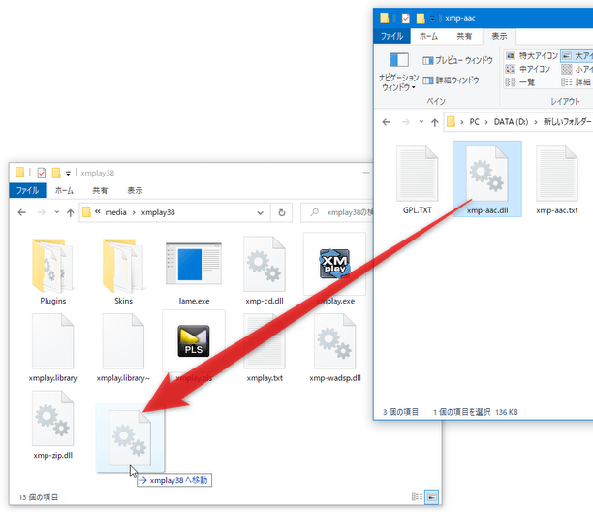The width and height of the screenshot is (593, 512).
Task: Select xmp-aac.dll in xmp-aac window
Action: (487, 179)
